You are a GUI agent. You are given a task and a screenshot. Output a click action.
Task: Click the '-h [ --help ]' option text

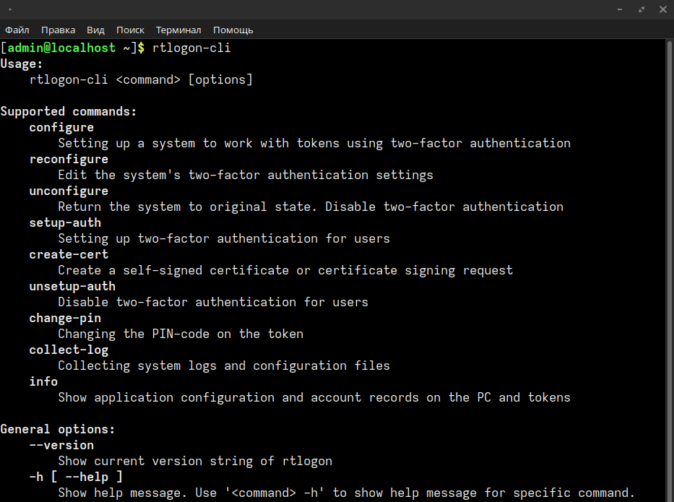point(76,477)
